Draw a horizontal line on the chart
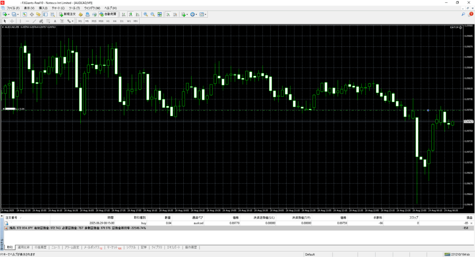 [28, 21]
